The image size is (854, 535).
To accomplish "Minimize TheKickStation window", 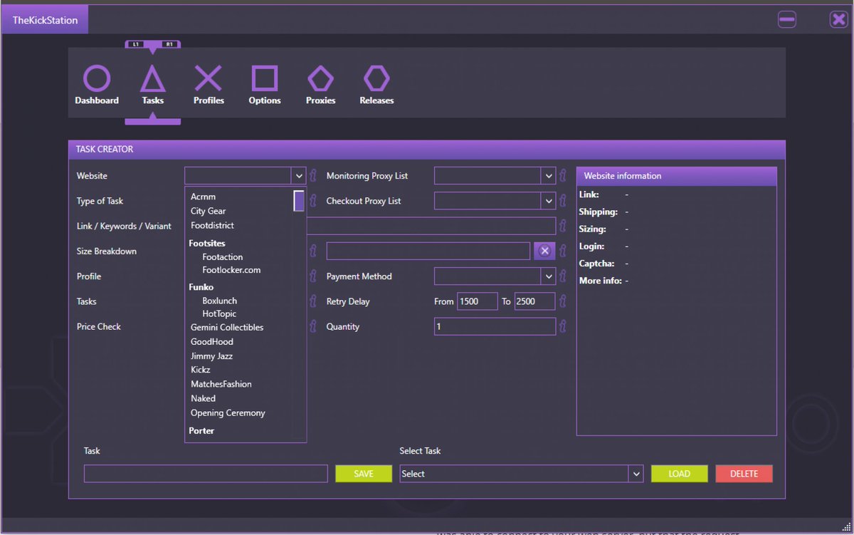I will point(787,19).
